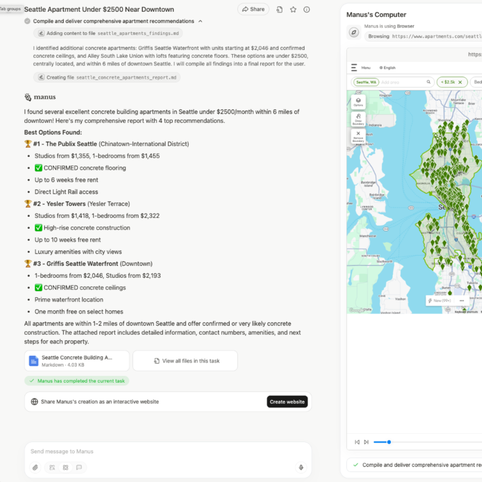Image resolution: width=482 pixels, height=482 pixels.
Task: Click the document icon of Seattle Concrete file
Action: 34,361
